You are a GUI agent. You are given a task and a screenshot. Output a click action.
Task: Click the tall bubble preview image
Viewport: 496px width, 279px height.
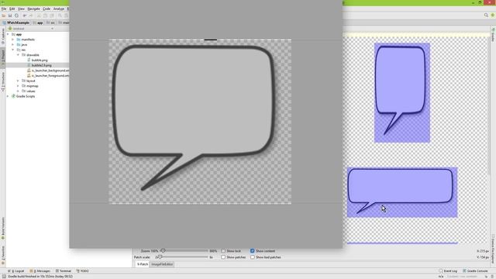pos(402,93)
